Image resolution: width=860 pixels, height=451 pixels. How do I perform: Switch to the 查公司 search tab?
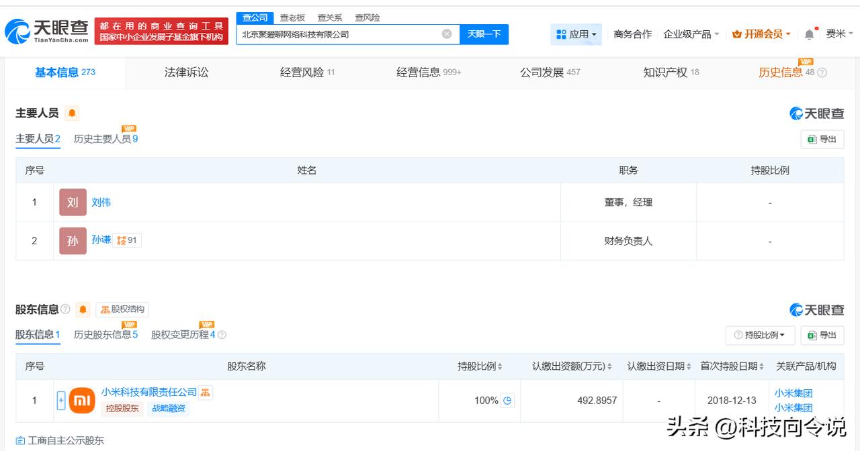tap(255, 17)
